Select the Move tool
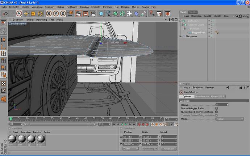The image size is (250, 156). click(x=26, y=14)
